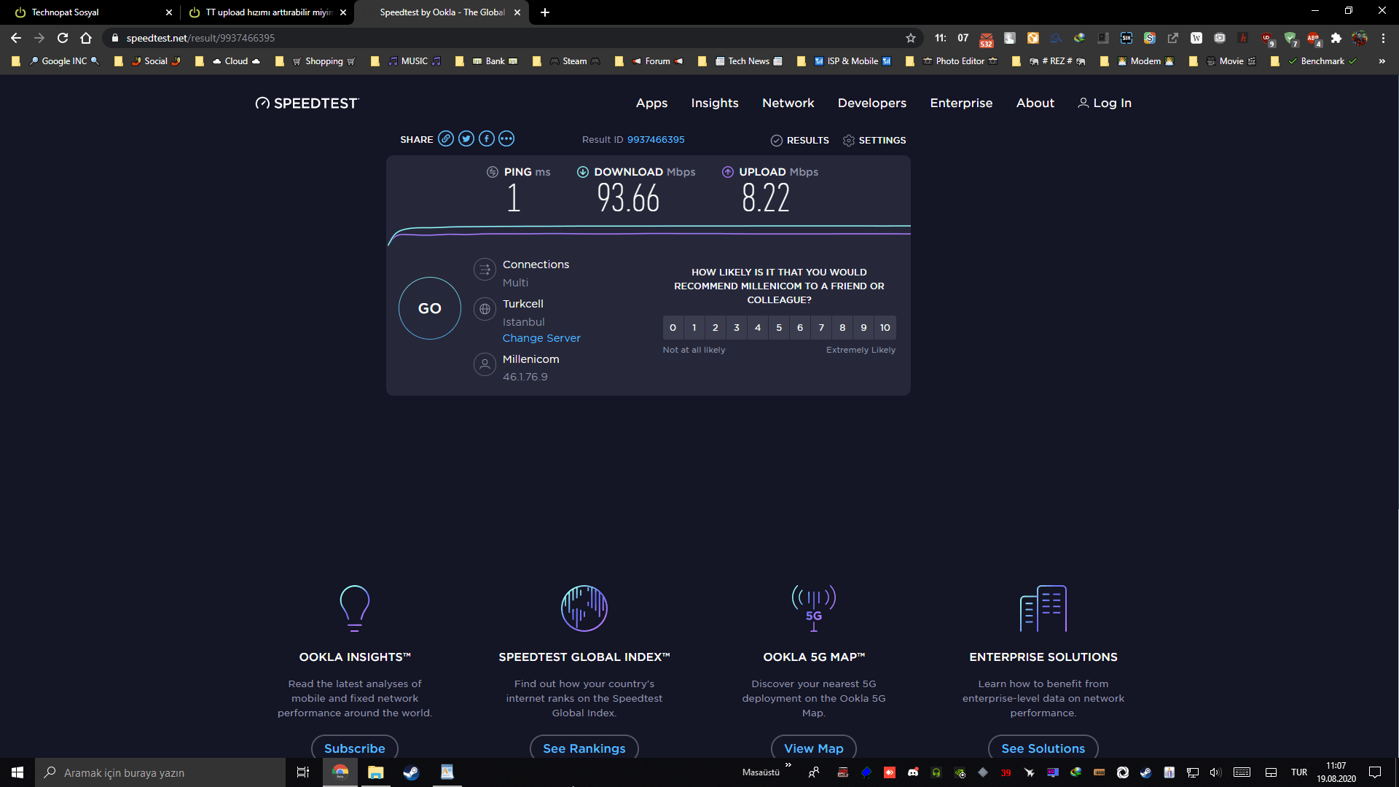The height and width of the screenshot is (787, 1399).
Task: Open the ISP & Mobile bookmark folder
Action: click(x=852, y=61)
